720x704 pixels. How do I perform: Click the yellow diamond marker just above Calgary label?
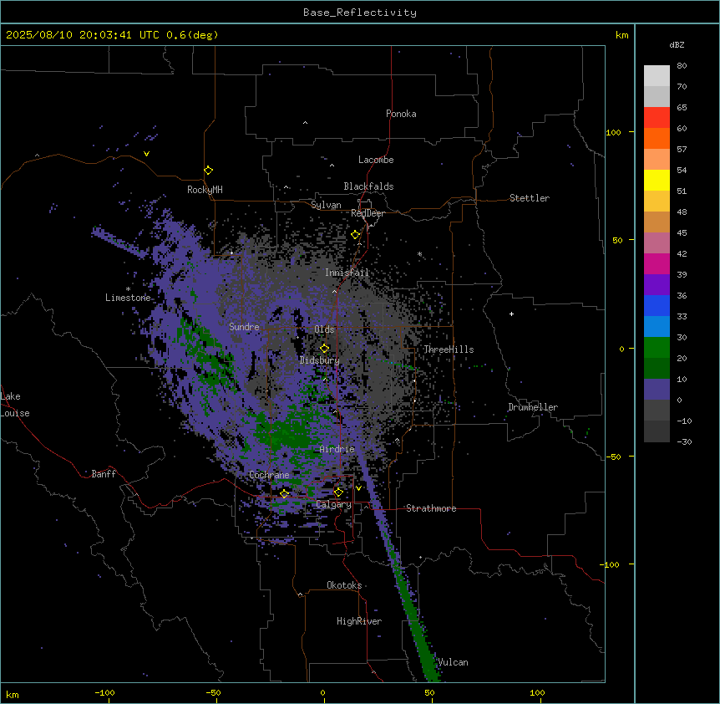[x=338, y=492]
